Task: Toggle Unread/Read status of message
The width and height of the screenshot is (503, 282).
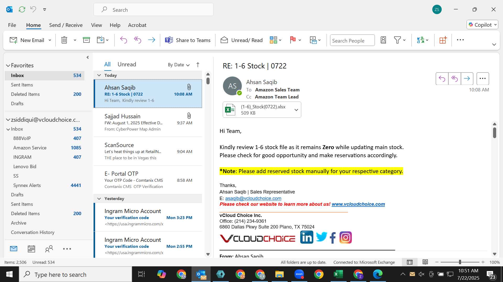Action: point(241,40)
